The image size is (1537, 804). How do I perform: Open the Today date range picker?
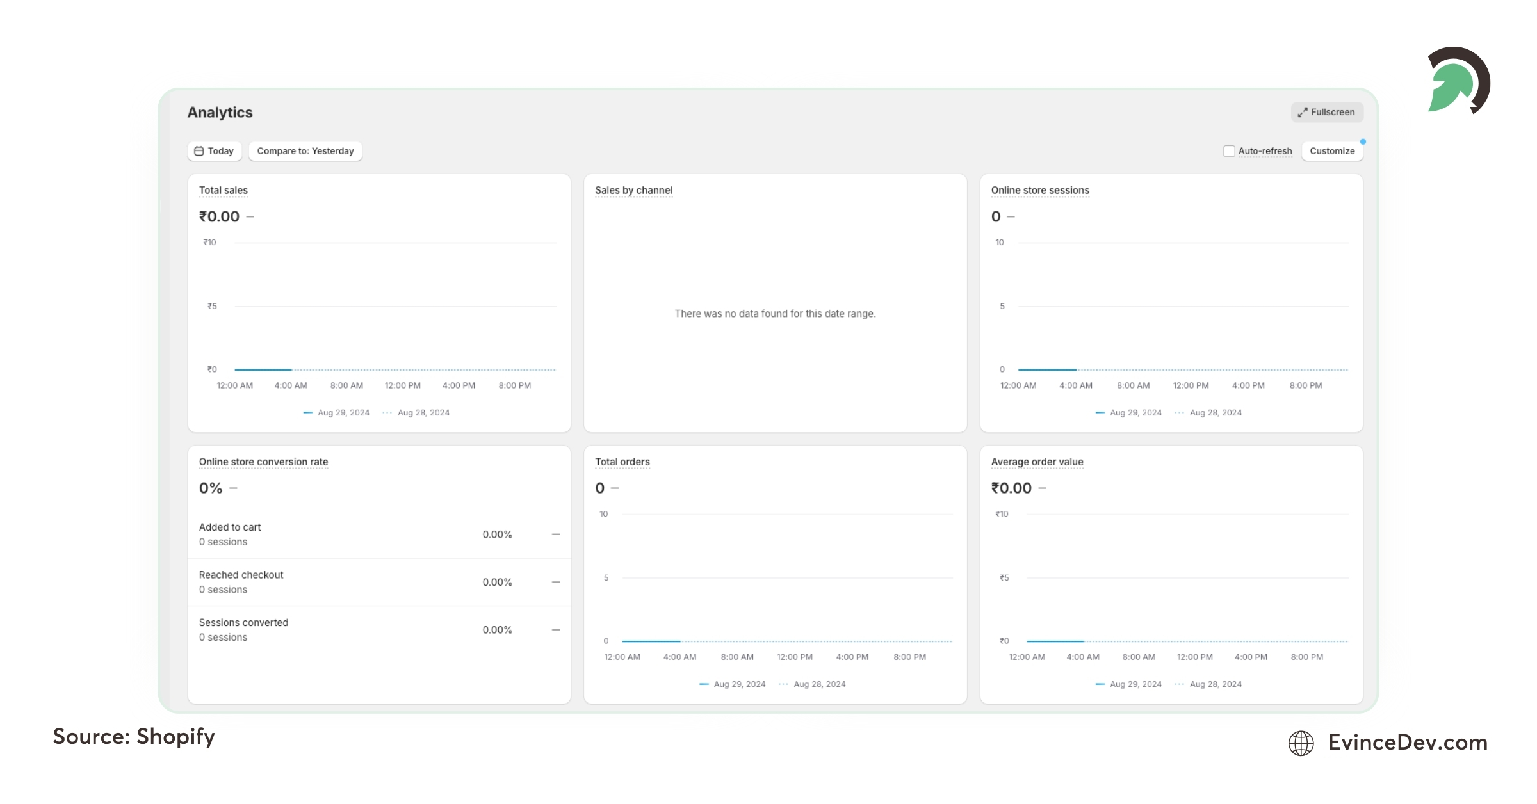[x=214, y=151]
